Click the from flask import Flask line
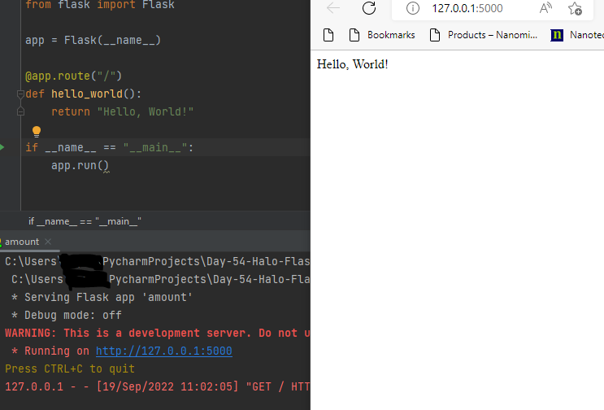 click(100, 5)
